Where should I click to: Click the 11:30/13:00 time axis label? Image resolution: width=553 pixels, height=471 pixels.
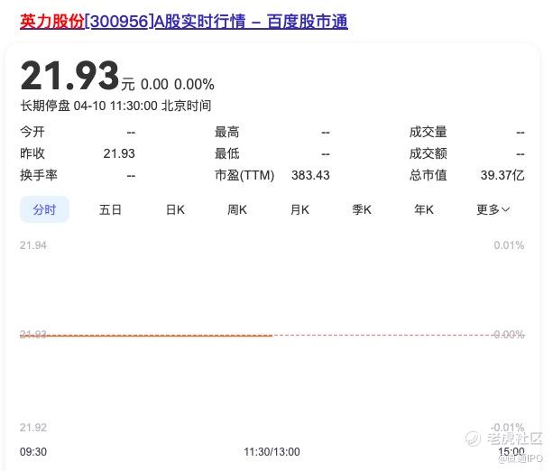(272, 451)
